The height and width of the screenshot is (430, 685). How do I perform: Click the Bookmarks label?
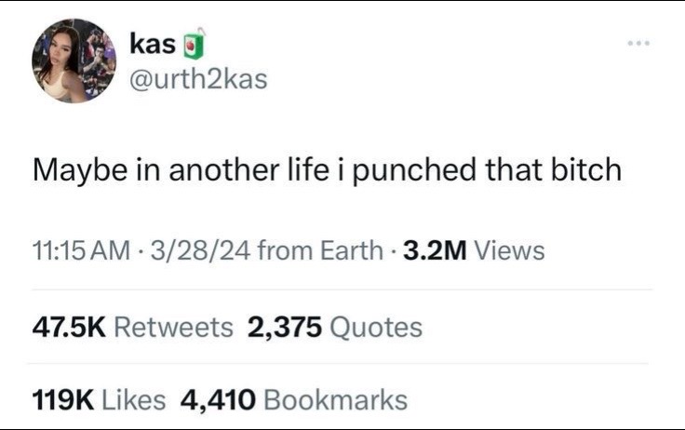pyautogui.click(x=335, y=400)
